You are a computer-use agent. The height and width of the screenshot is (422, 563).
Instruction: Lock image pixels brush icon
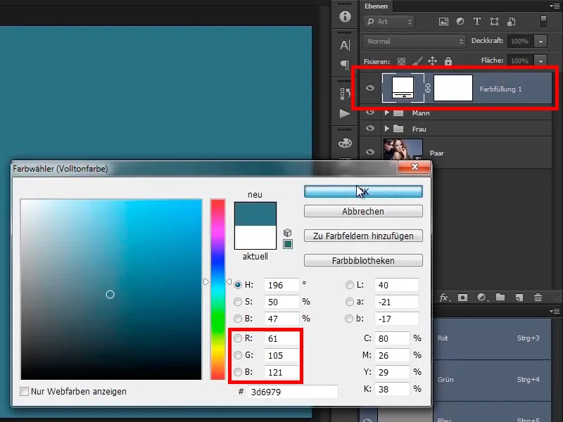[417, 61]
